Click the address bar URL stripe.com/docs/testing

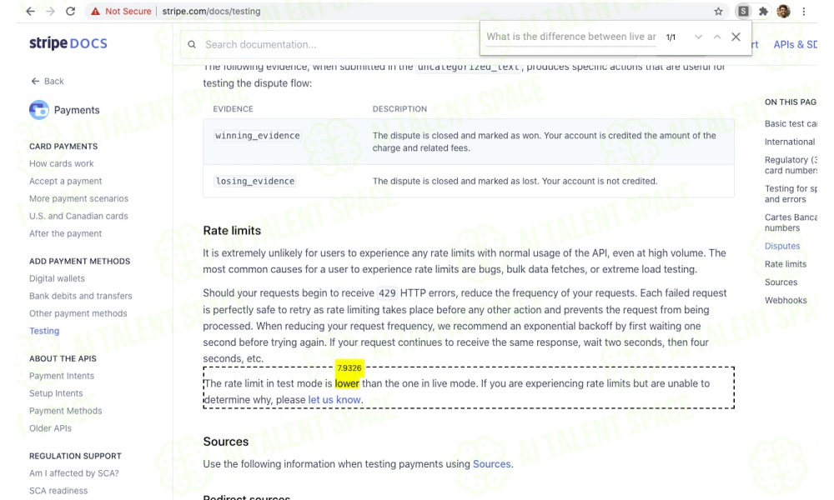pyautogui.click(x=211, y=11)
